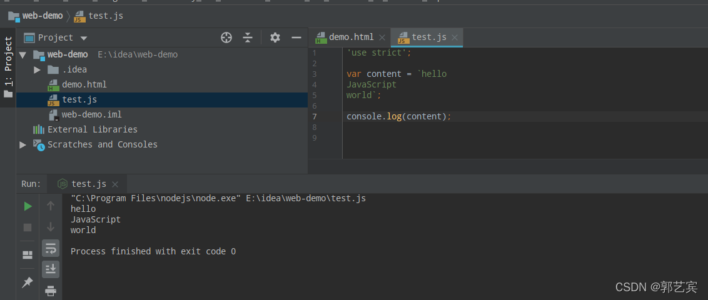
Task: Close the test.js editor tab
Action: pyautogui.click(x=455, y=37)
